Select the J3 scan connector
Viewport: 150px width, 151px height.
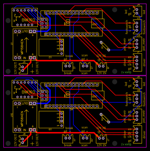(85, 67)
